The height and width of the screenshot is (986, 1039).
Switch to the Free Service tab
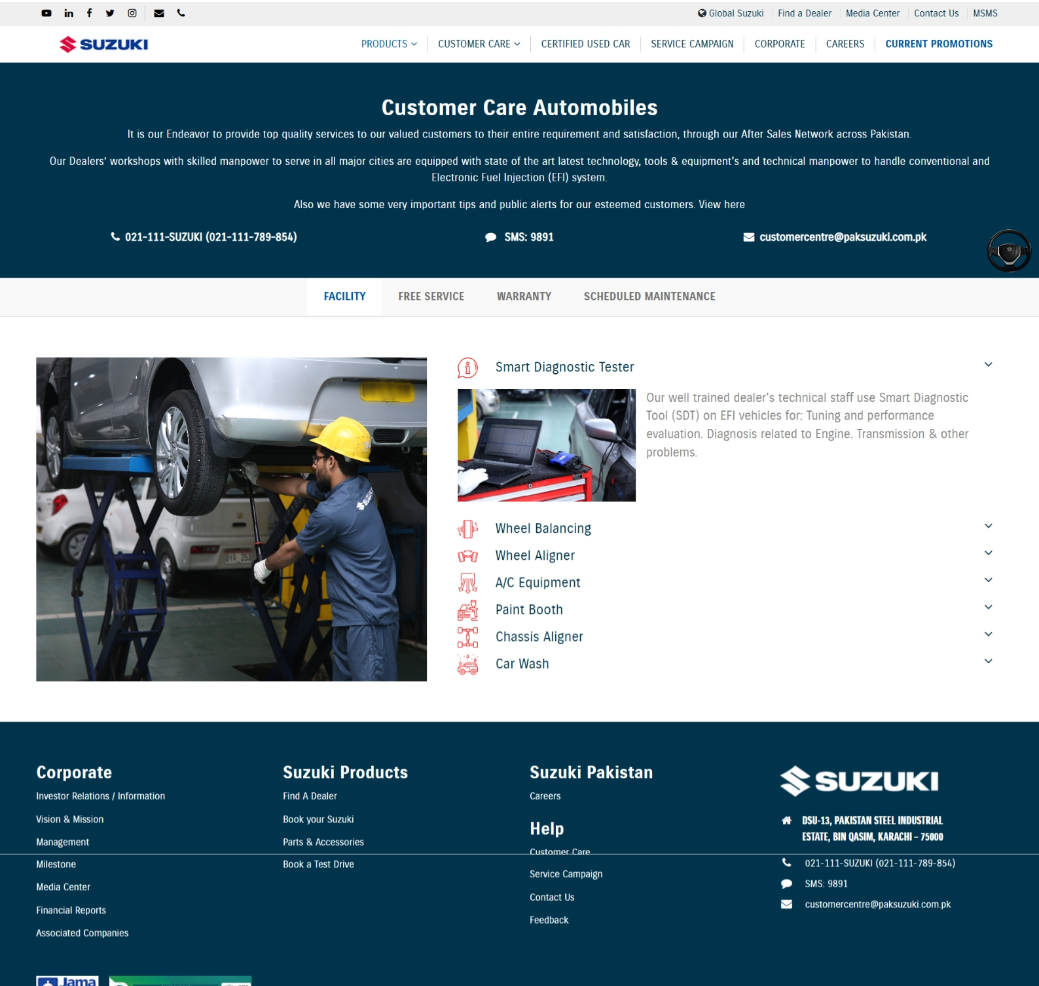(x=431, y=297)
